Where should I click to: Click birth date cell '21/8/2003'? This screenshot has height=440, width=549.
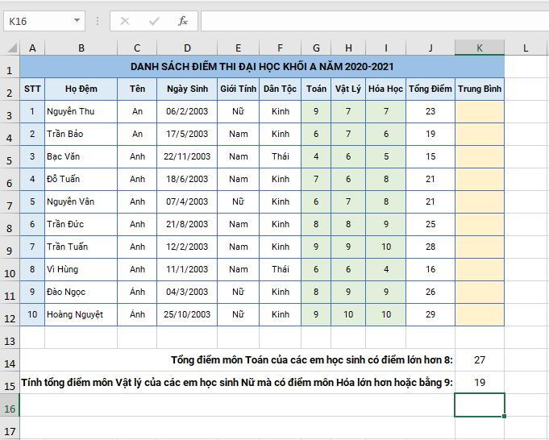tap(187, 224)
